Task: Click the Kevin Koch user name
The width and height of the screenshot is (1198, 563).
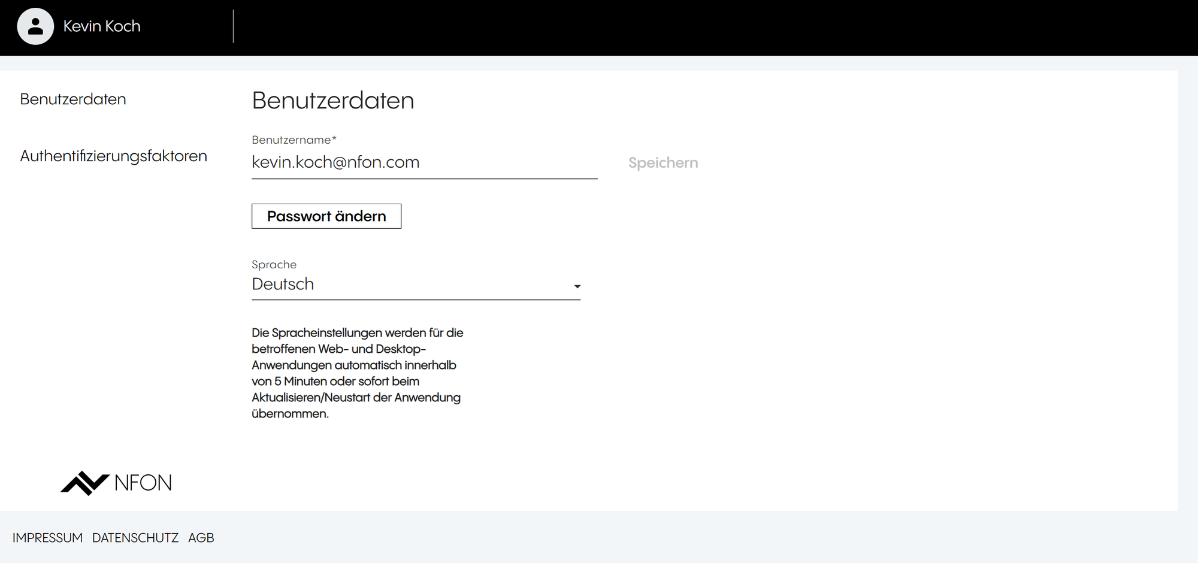Action: click(102, 26)
